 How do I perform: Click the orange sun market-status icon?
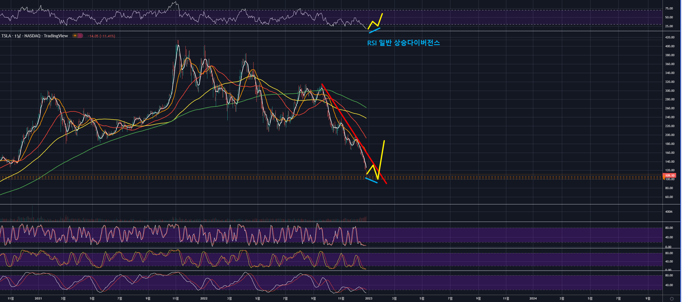coord(75,36)
